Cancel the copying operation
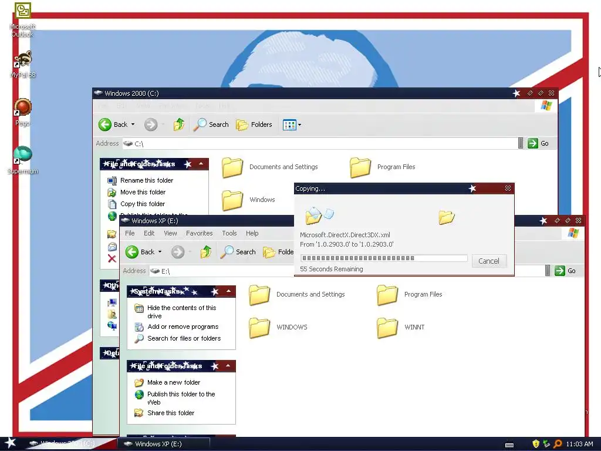Image resolution: width=601 pixels, height=451 pixels. tap(489, 261)
